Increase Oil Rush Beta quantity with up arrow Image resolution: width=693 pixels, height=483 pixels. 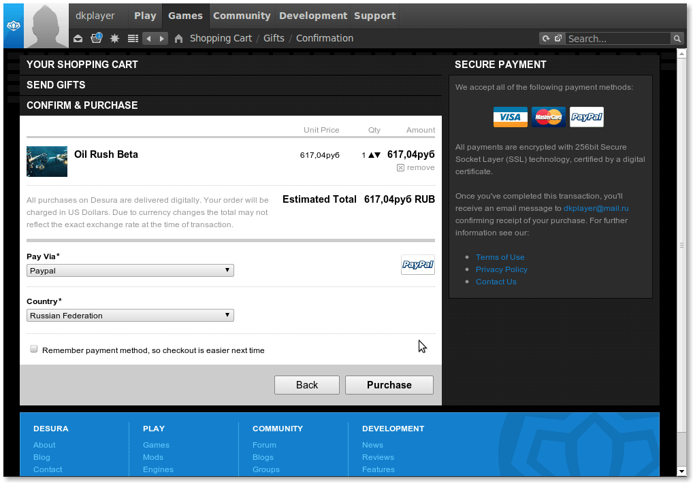pyautogui.click(x=371, y=155)
